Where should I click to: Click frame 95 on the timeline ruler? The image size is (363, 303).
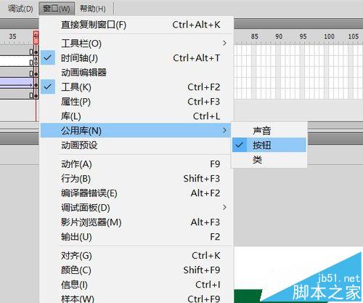coord(303,36)
